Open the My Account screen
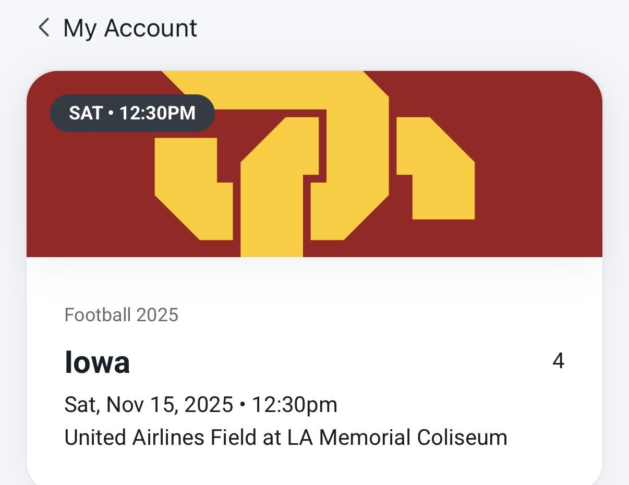The width and height of the screenshot is (629, 485). pos(130,28)
